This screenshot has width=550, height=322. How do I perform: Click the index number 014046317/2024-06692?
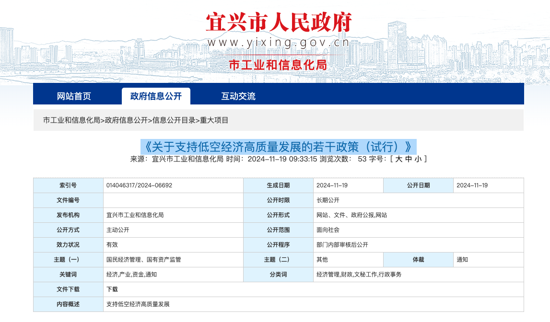click(139, 185)
